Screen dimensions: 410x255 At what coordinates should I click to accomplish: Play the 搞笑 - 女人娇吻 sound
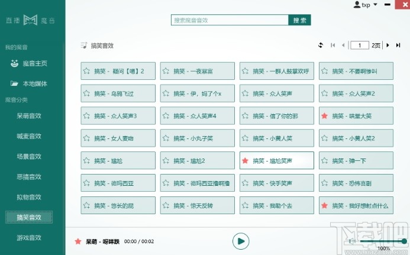(x=118, y=138)
